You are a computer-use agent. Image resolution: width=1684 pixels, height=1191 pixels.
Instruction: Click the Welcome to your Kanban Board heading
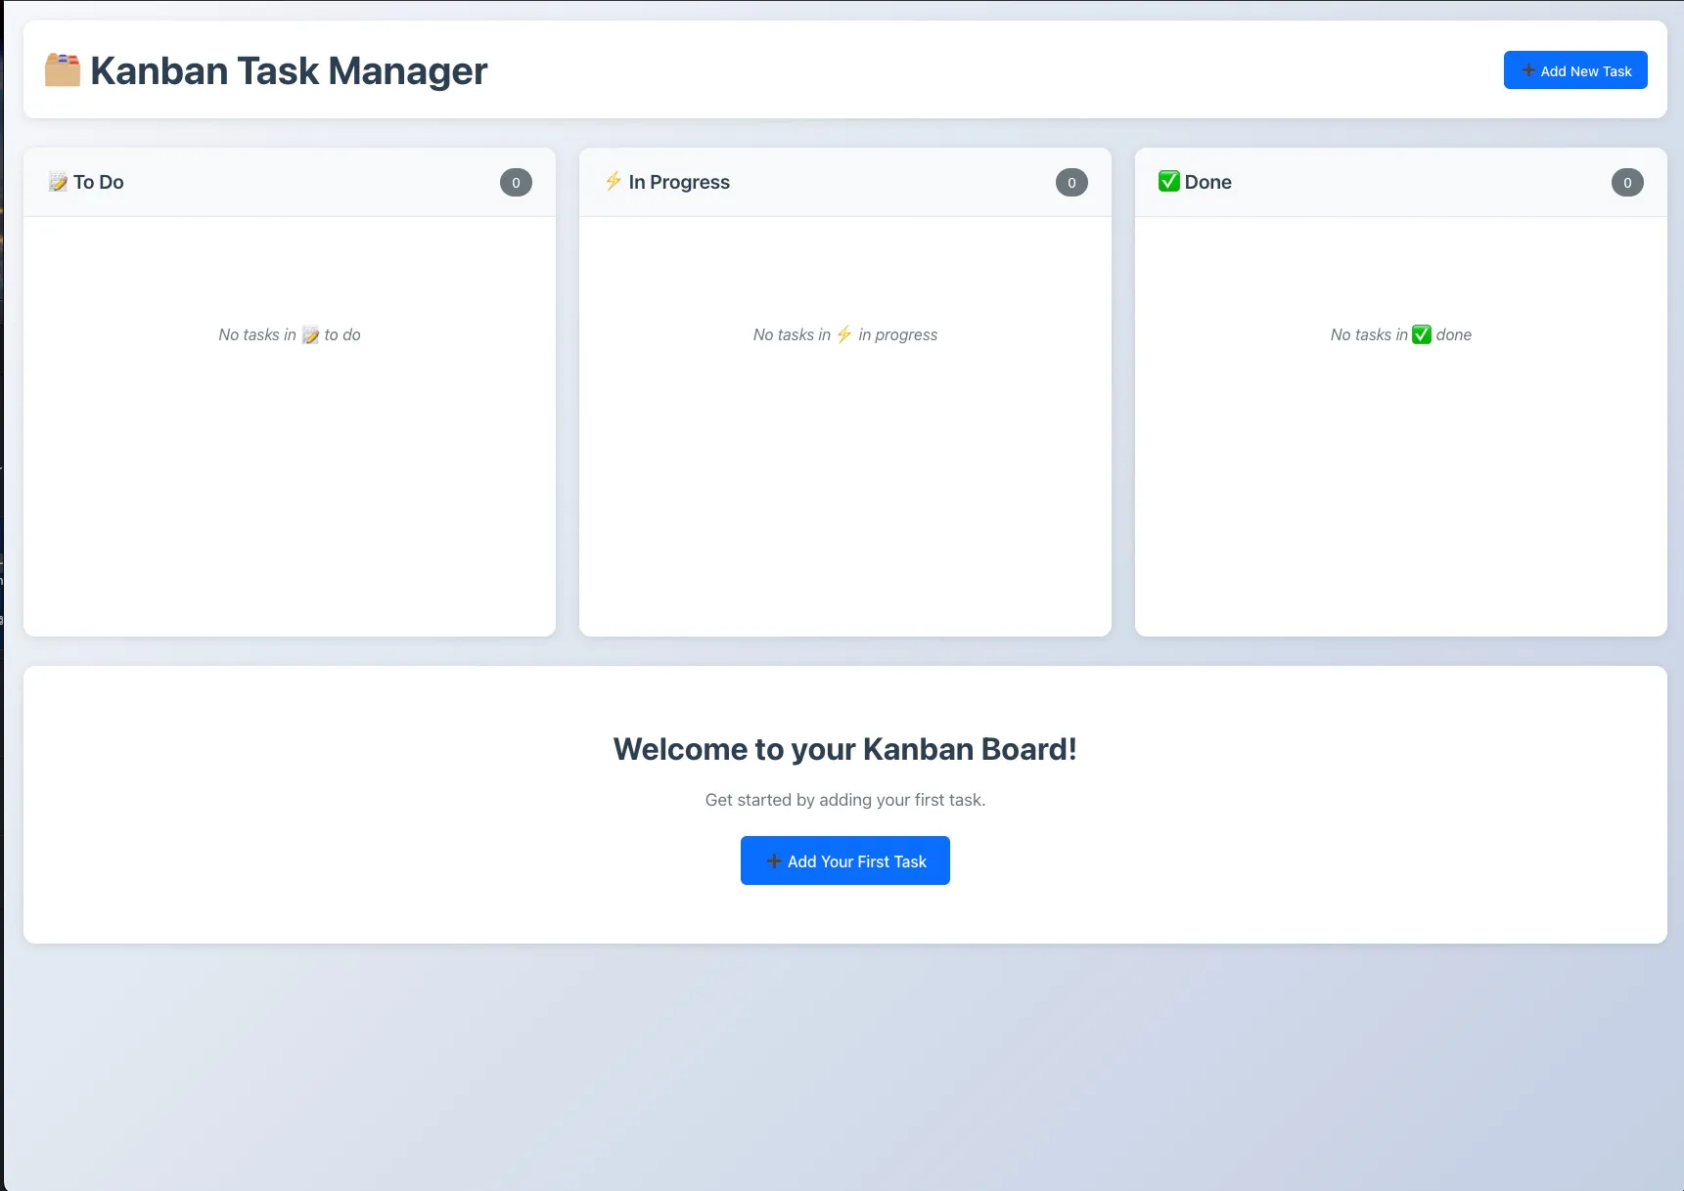(844, 749)
